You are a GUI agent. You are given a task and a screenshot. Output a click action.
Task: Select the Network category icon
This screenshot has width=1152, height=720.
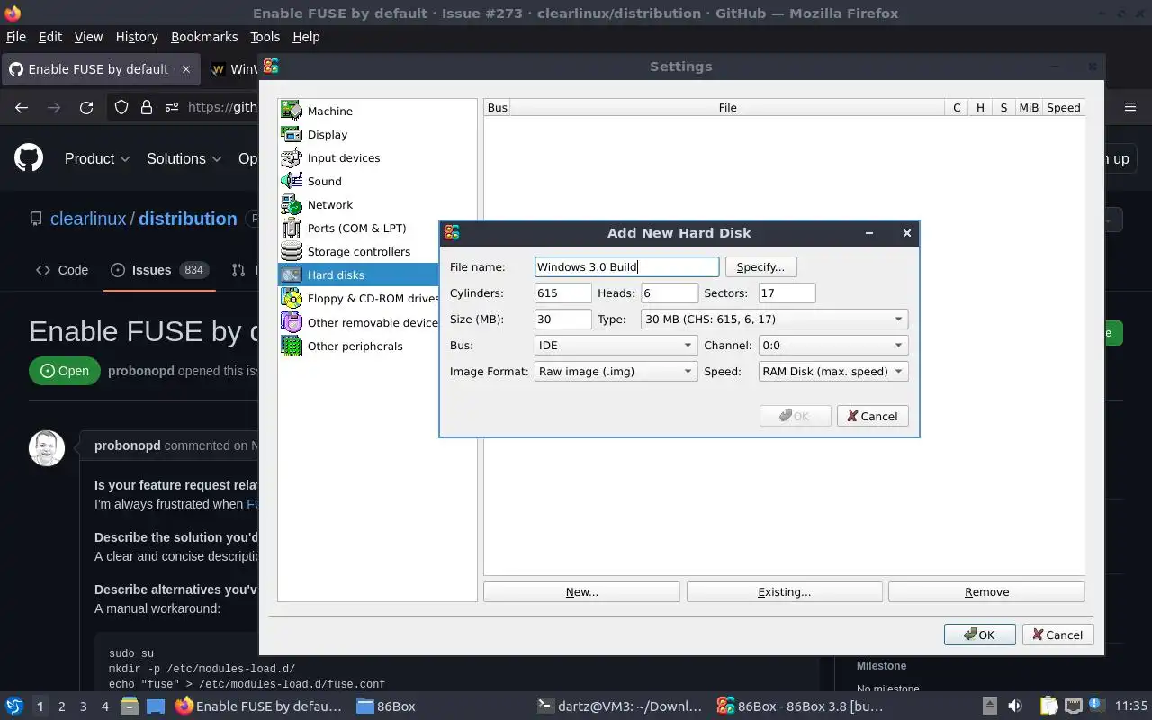[x=292, y=204]
